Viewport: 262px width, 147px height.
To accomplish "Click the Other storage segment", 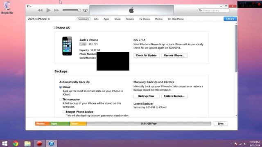I will [x=78, y=124].
